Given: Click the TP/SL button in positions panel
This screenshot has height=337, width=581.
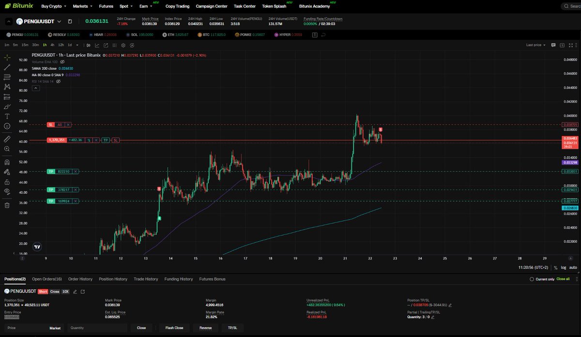Looking at the screenshot, I should 233,328.
